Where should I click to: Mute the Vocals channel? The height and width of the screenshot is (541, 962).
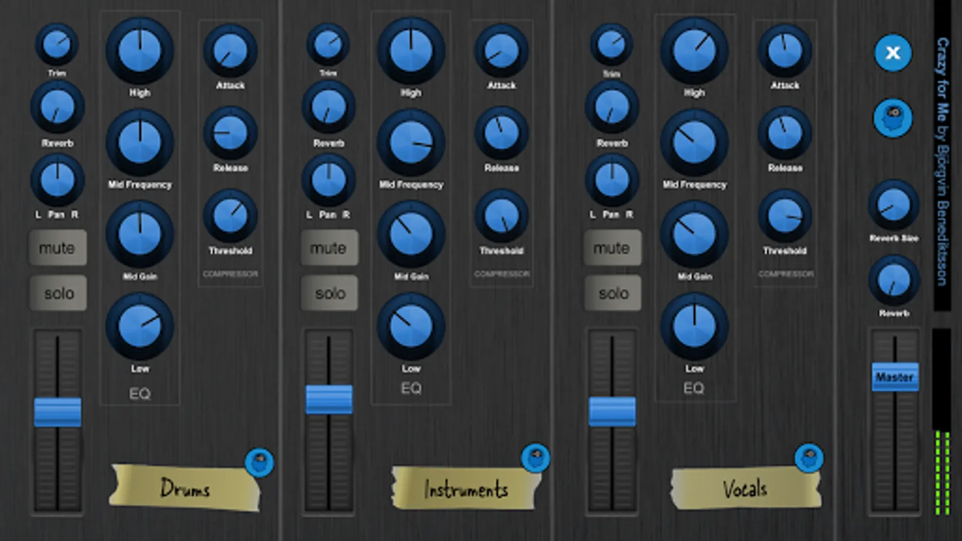pos(612,248)
